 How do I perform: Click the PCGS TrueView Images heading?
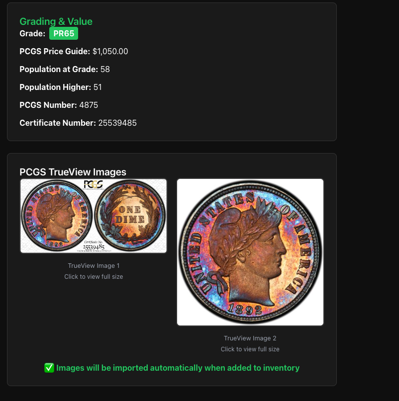point(73,172)
